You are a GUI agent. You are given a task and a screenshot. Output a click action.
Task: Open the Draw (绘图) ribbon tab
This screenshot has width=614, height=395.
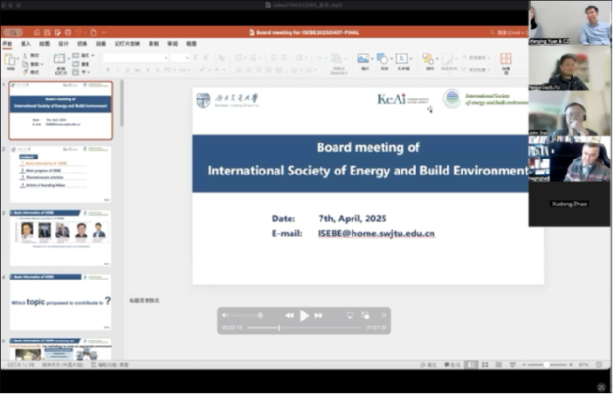45,44
